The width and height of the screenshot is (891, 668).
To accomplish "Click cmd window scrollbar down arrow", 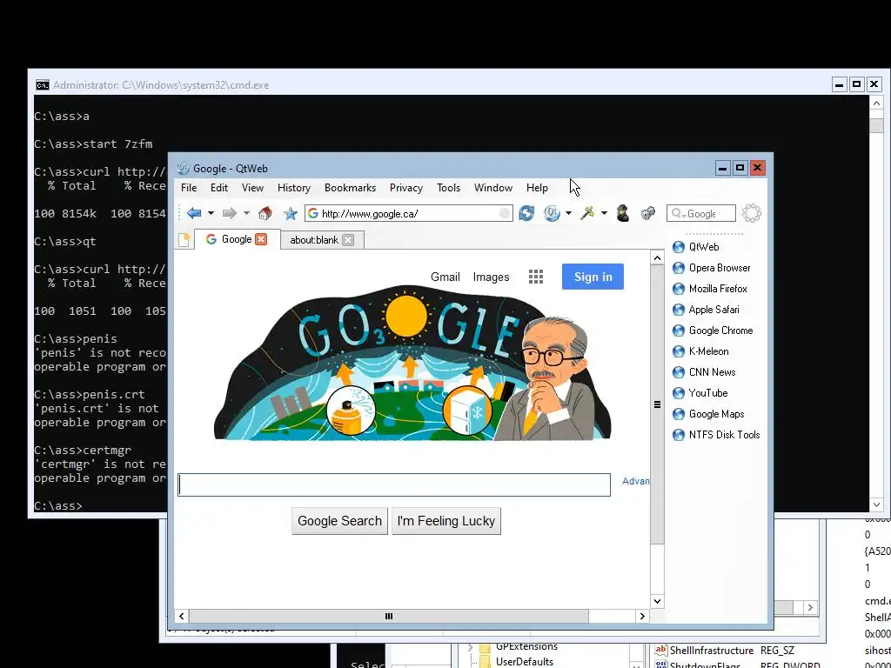I will point(876,505).
